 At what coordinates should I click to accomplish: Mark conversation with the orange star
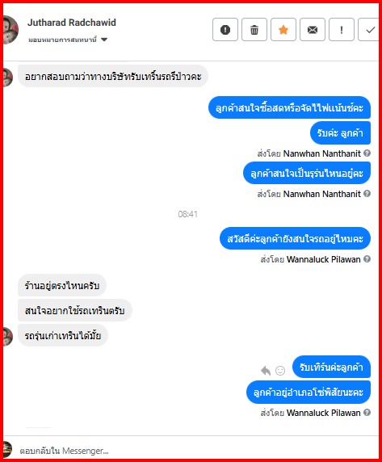click(x=283, y=29)
